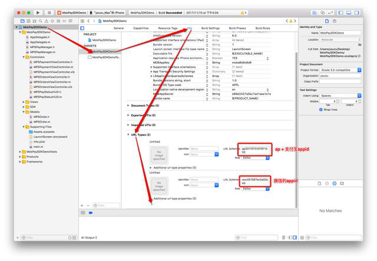Hide the debug area toggle icon
Screen dimensions: 377x261
pyautogui.click(x=83, y=213)
